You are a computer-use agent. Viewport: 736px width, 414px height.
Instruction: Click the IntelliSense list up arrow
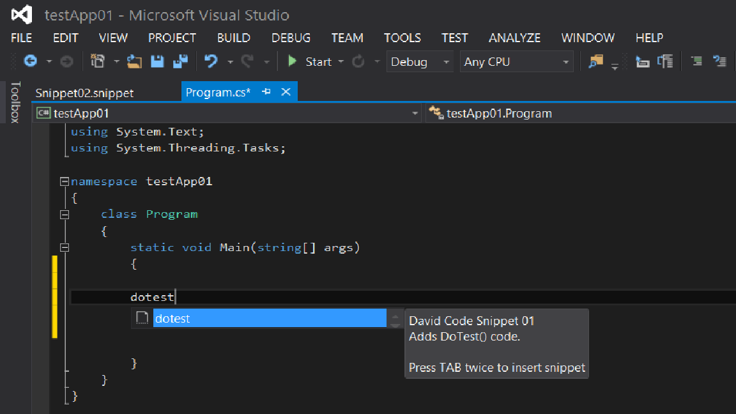[x=395, y=316]
